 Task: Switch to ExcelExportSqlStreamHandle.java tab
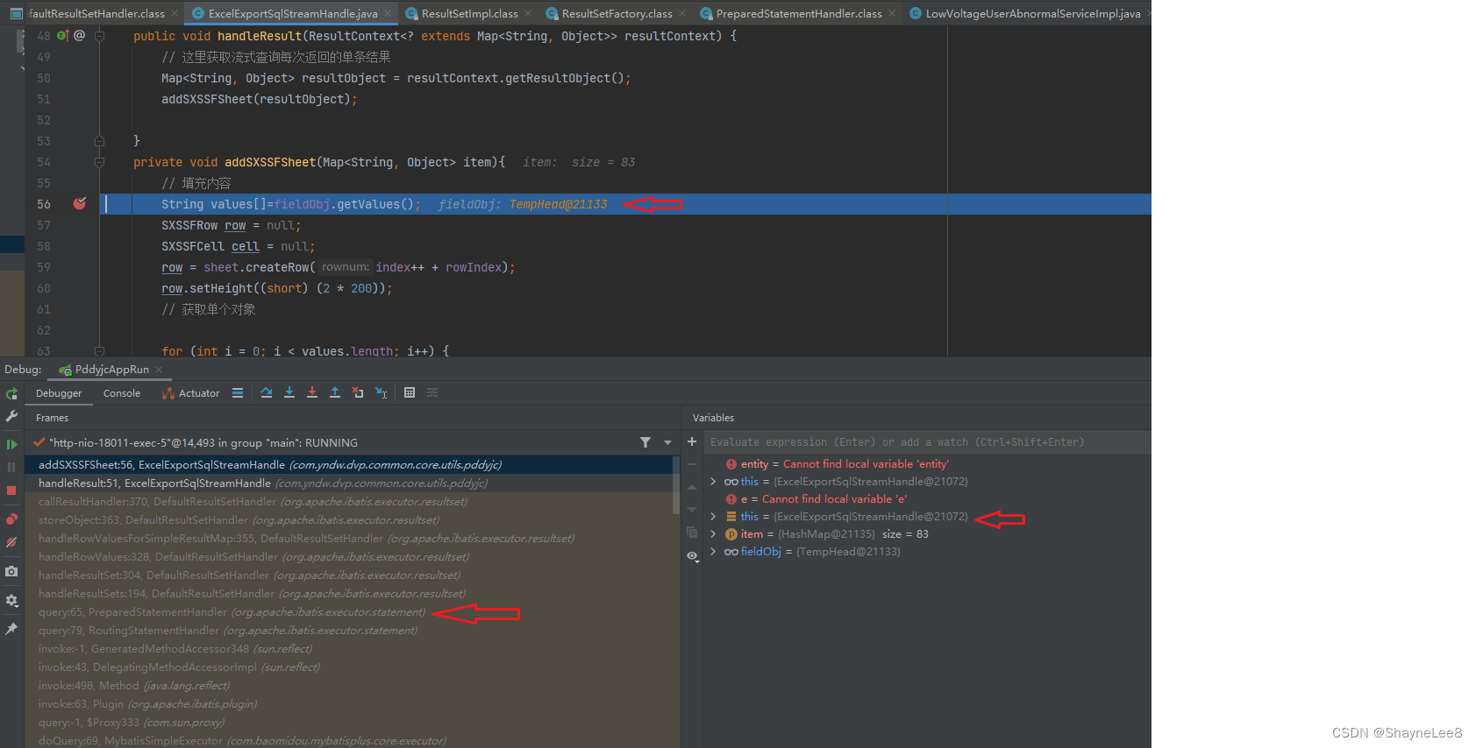[x=292, y=13]
